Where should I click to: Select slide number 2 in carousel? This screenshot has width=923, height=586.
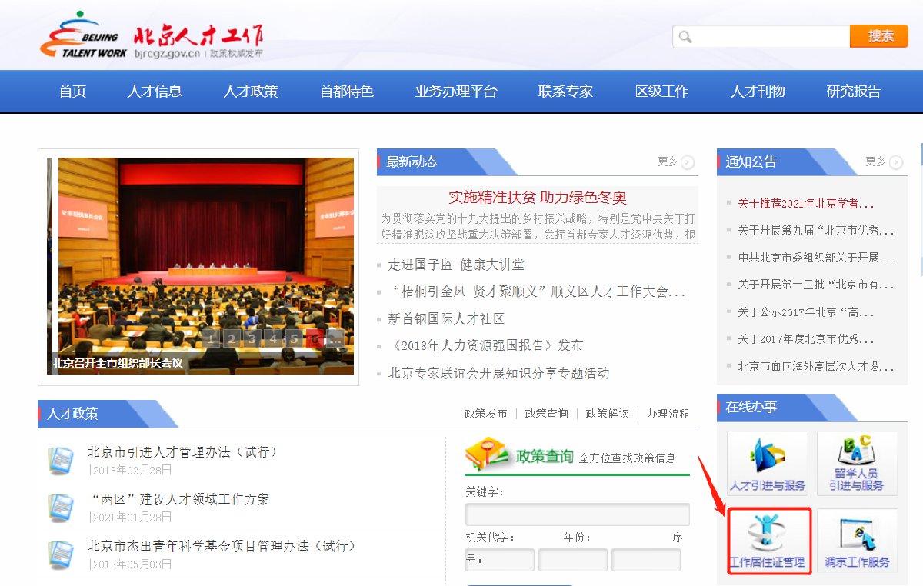(x=232, y=338)
